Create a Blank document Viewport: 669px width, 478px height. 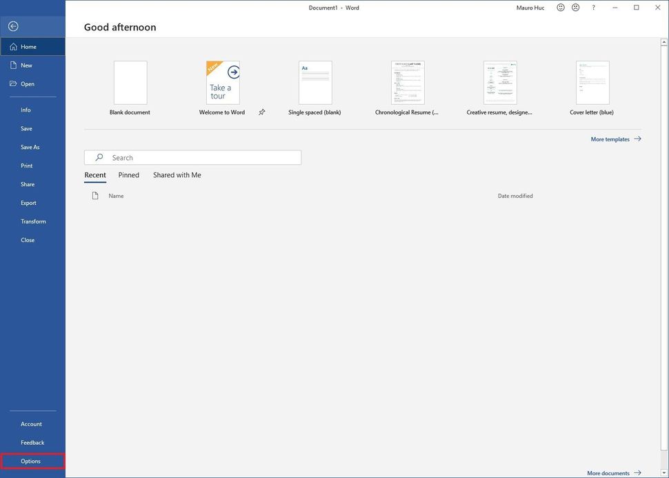(x=130, y=81)
